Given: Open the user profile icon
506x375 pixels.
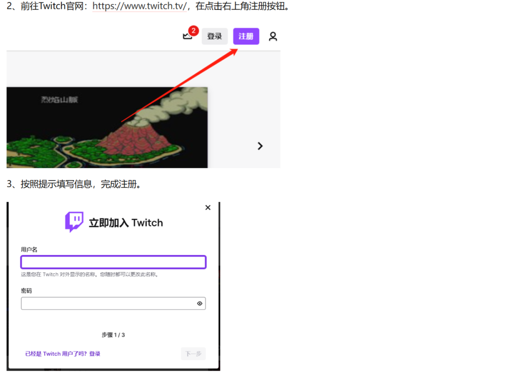Looking at the screenshot, I should pos(273,36).
